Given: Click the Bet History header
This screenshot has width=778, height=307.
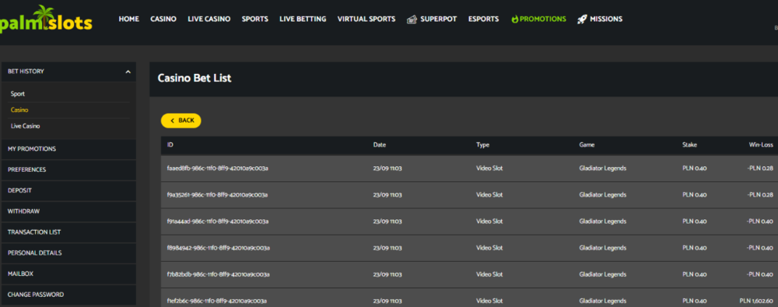Looking at the screenshot, I should coord(68,72).
